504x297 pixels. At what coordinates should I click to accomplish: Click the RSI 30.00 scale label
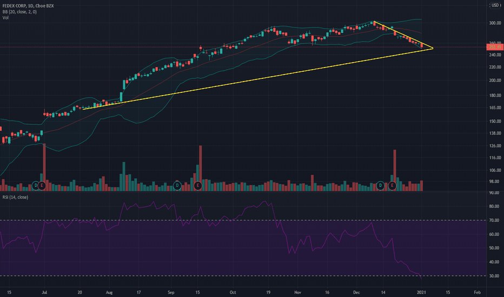pos(494,276)
